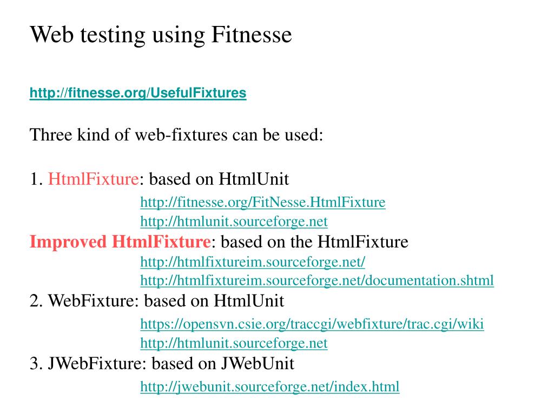The image size is (554, 415).
Task: Click the slide title 'Web testing using Fitnesse'
Action: point(161,35)
